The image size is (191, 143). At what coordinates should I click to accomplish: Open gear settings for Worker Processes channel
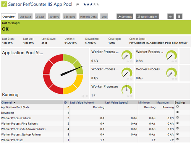178,139
